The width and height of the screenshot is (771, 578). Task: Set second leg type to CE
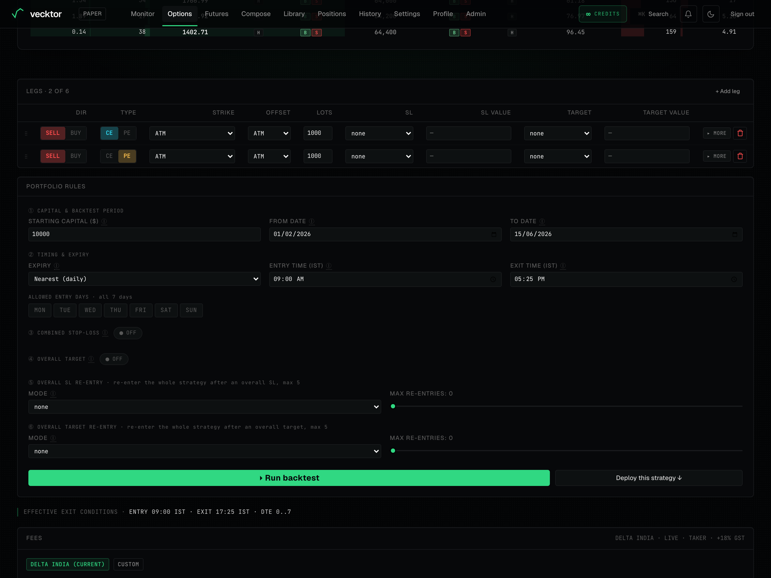point(109,156)
